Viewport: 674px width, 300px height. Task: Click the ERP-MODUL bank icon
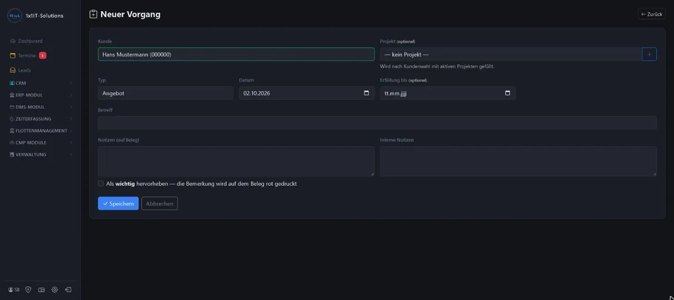tap(12, 95)
